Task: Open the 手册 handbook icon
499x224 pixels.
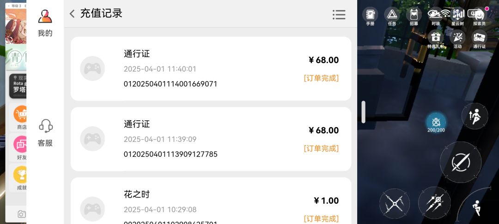Action: tap(370, 16)
